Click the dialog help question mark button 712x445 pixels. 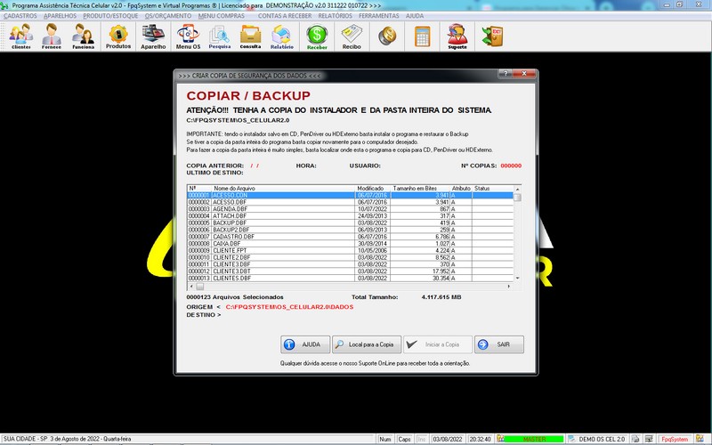[505, 74]
